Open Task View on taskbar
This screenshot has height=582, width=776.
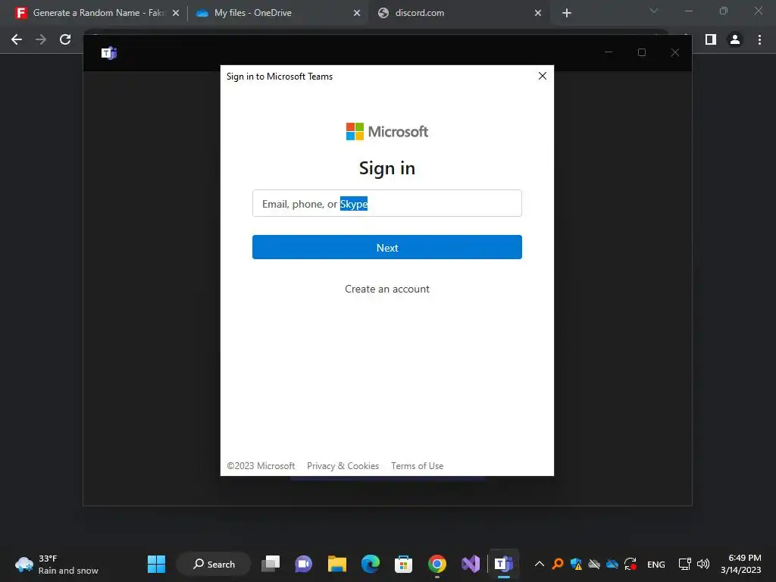click(x=271, y=564)
